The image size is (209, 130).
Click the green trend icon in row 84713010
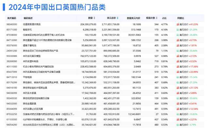(x=178, y=77)
